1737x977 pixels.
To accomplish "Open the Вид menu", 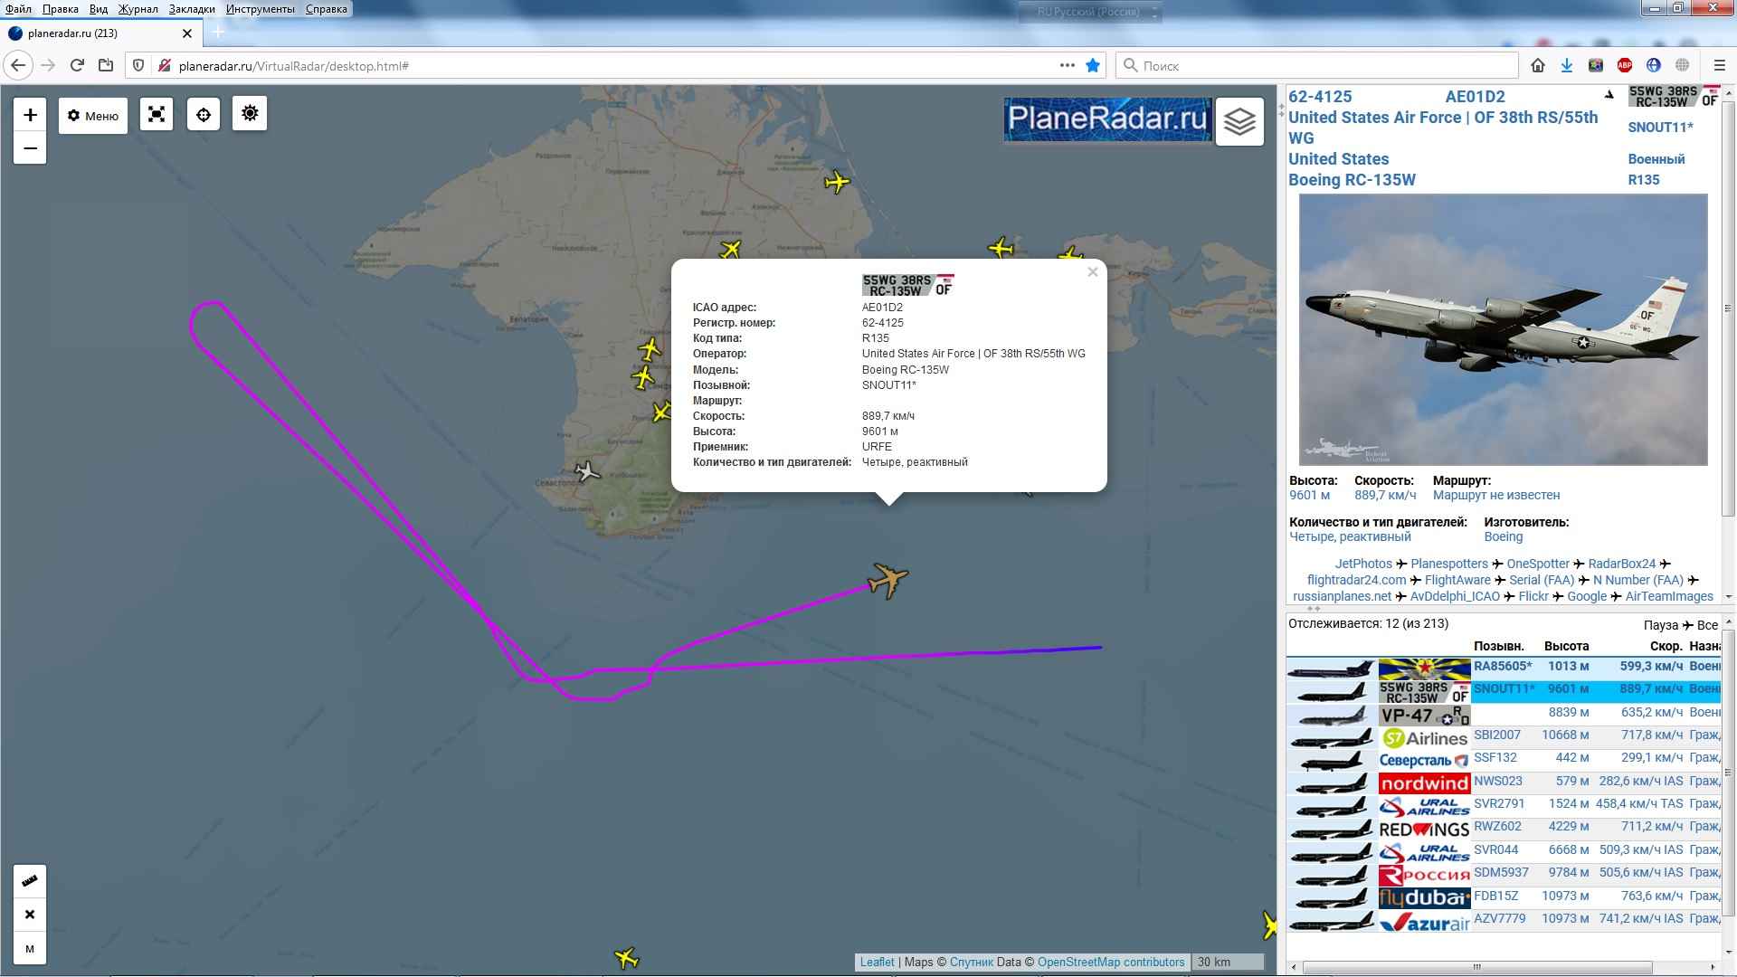I will point(99,9).
